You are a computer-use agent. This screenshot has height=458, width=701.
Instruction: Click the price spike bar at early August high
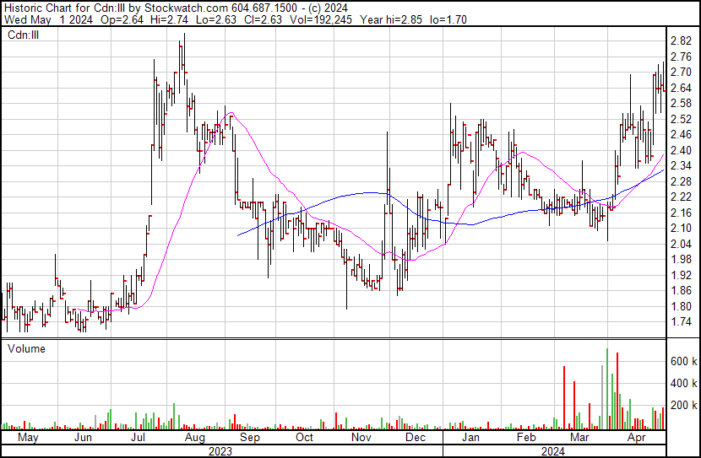(x=184, y=63)
